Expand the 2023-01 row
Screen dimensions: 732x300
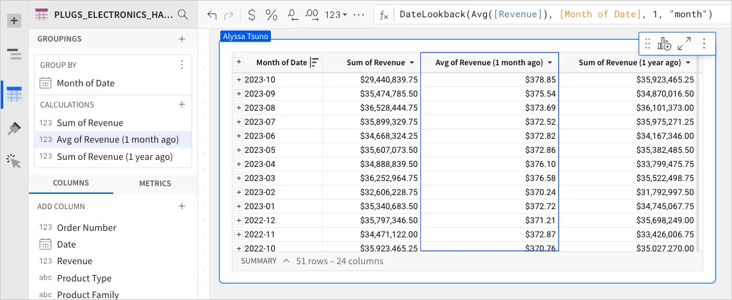(x=238, y=206)
